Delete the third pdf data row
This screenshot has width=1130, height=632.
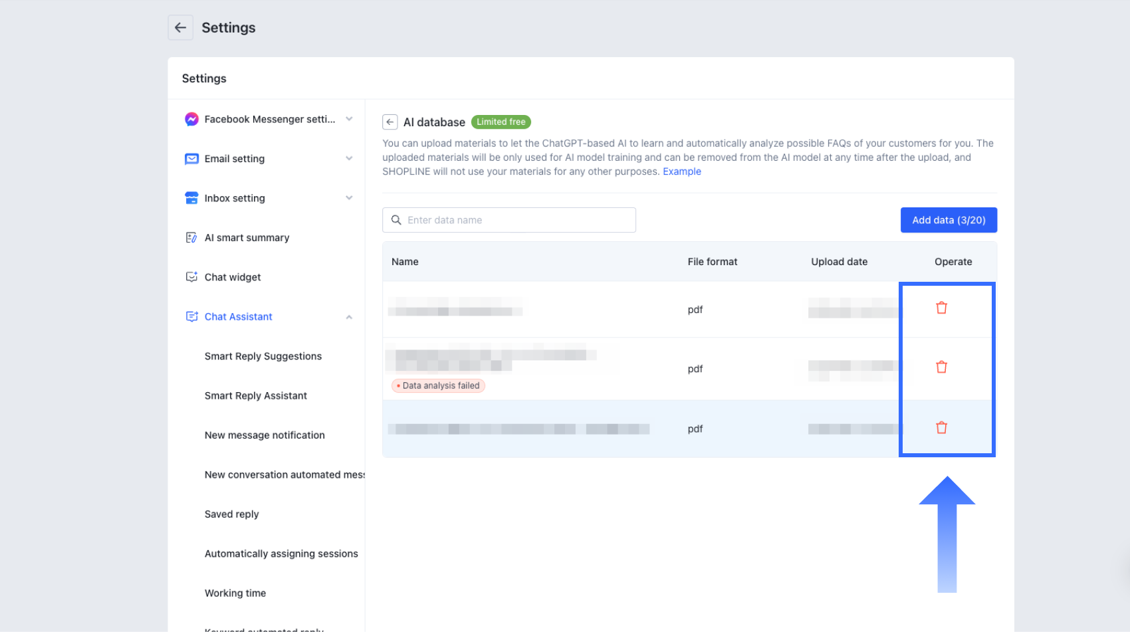pyautogui.click(x=941, y=427)
